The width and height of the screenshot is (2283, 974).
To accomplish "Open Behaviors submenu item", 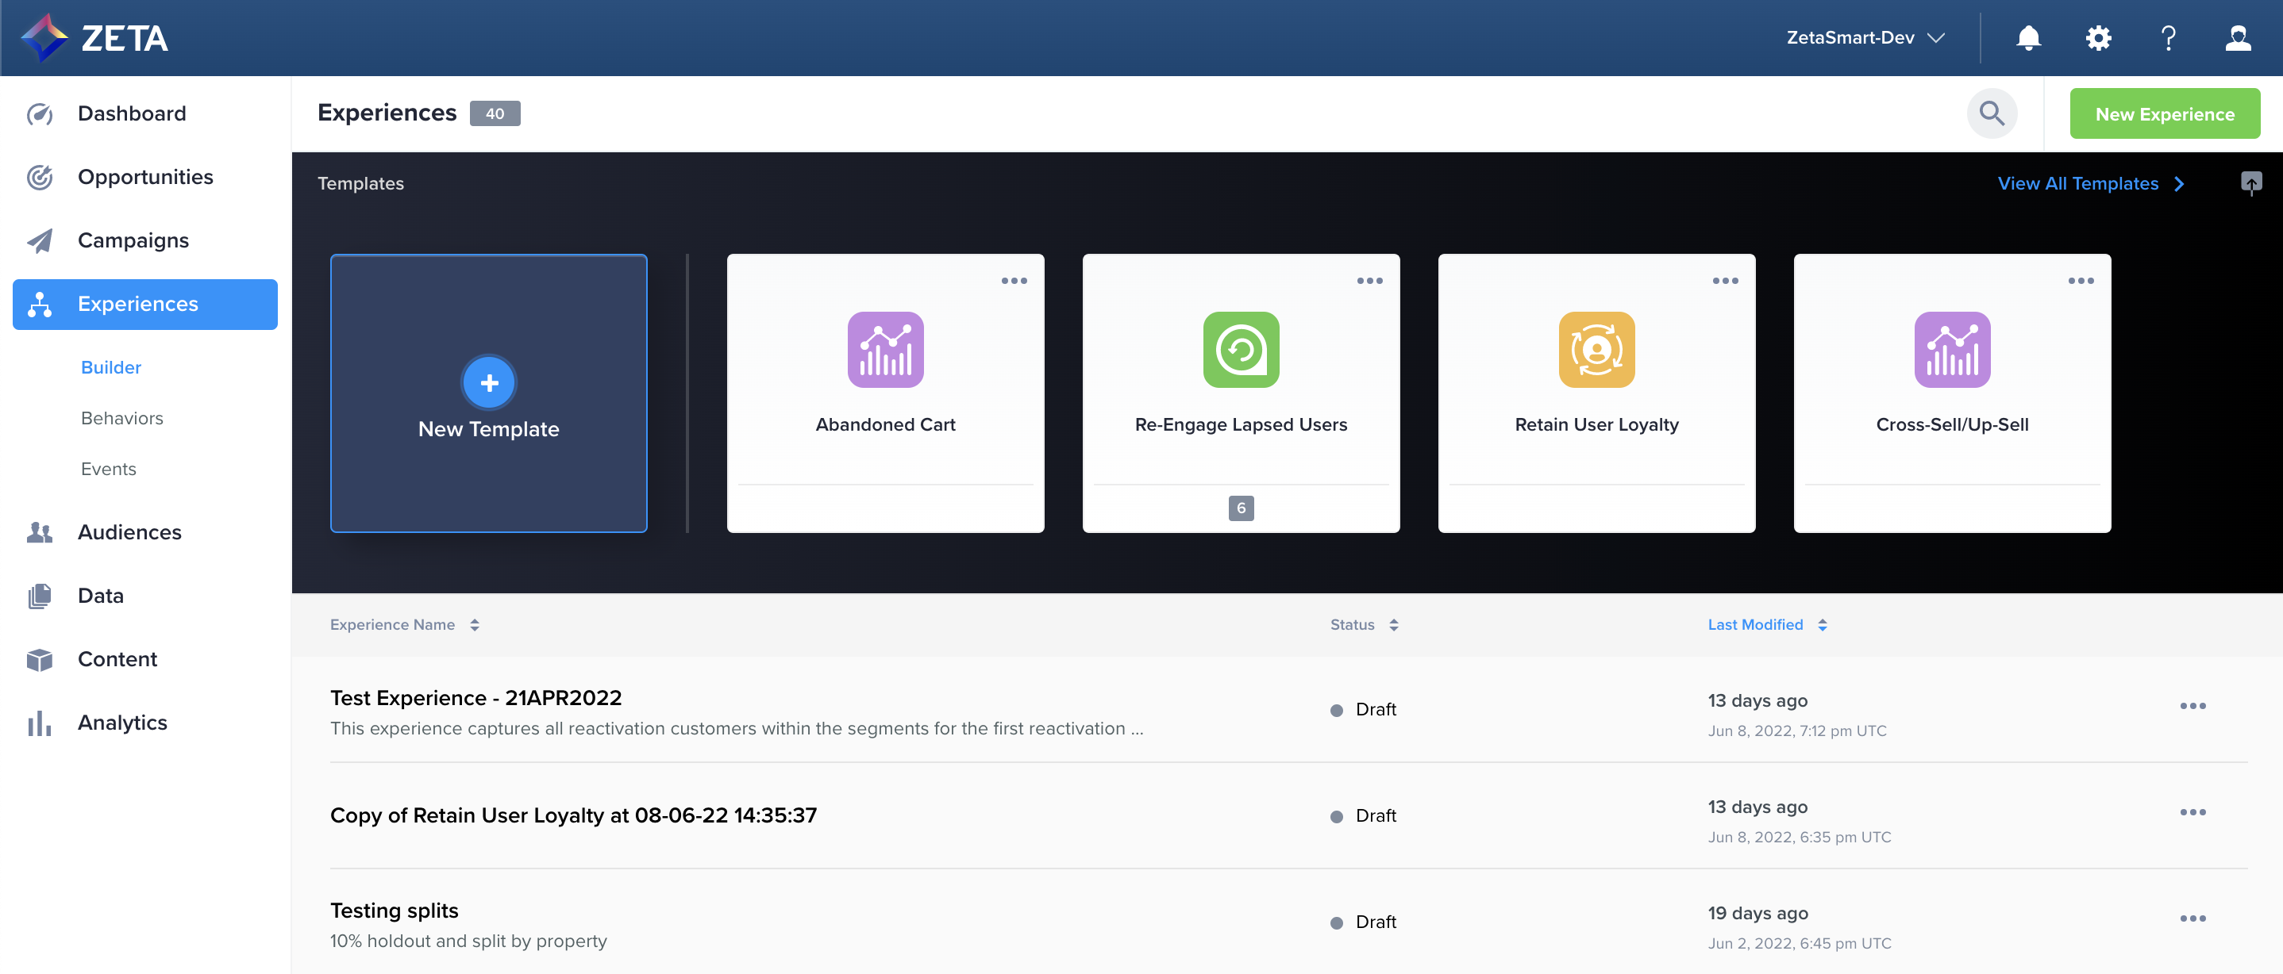I will (x=121, y=418).
